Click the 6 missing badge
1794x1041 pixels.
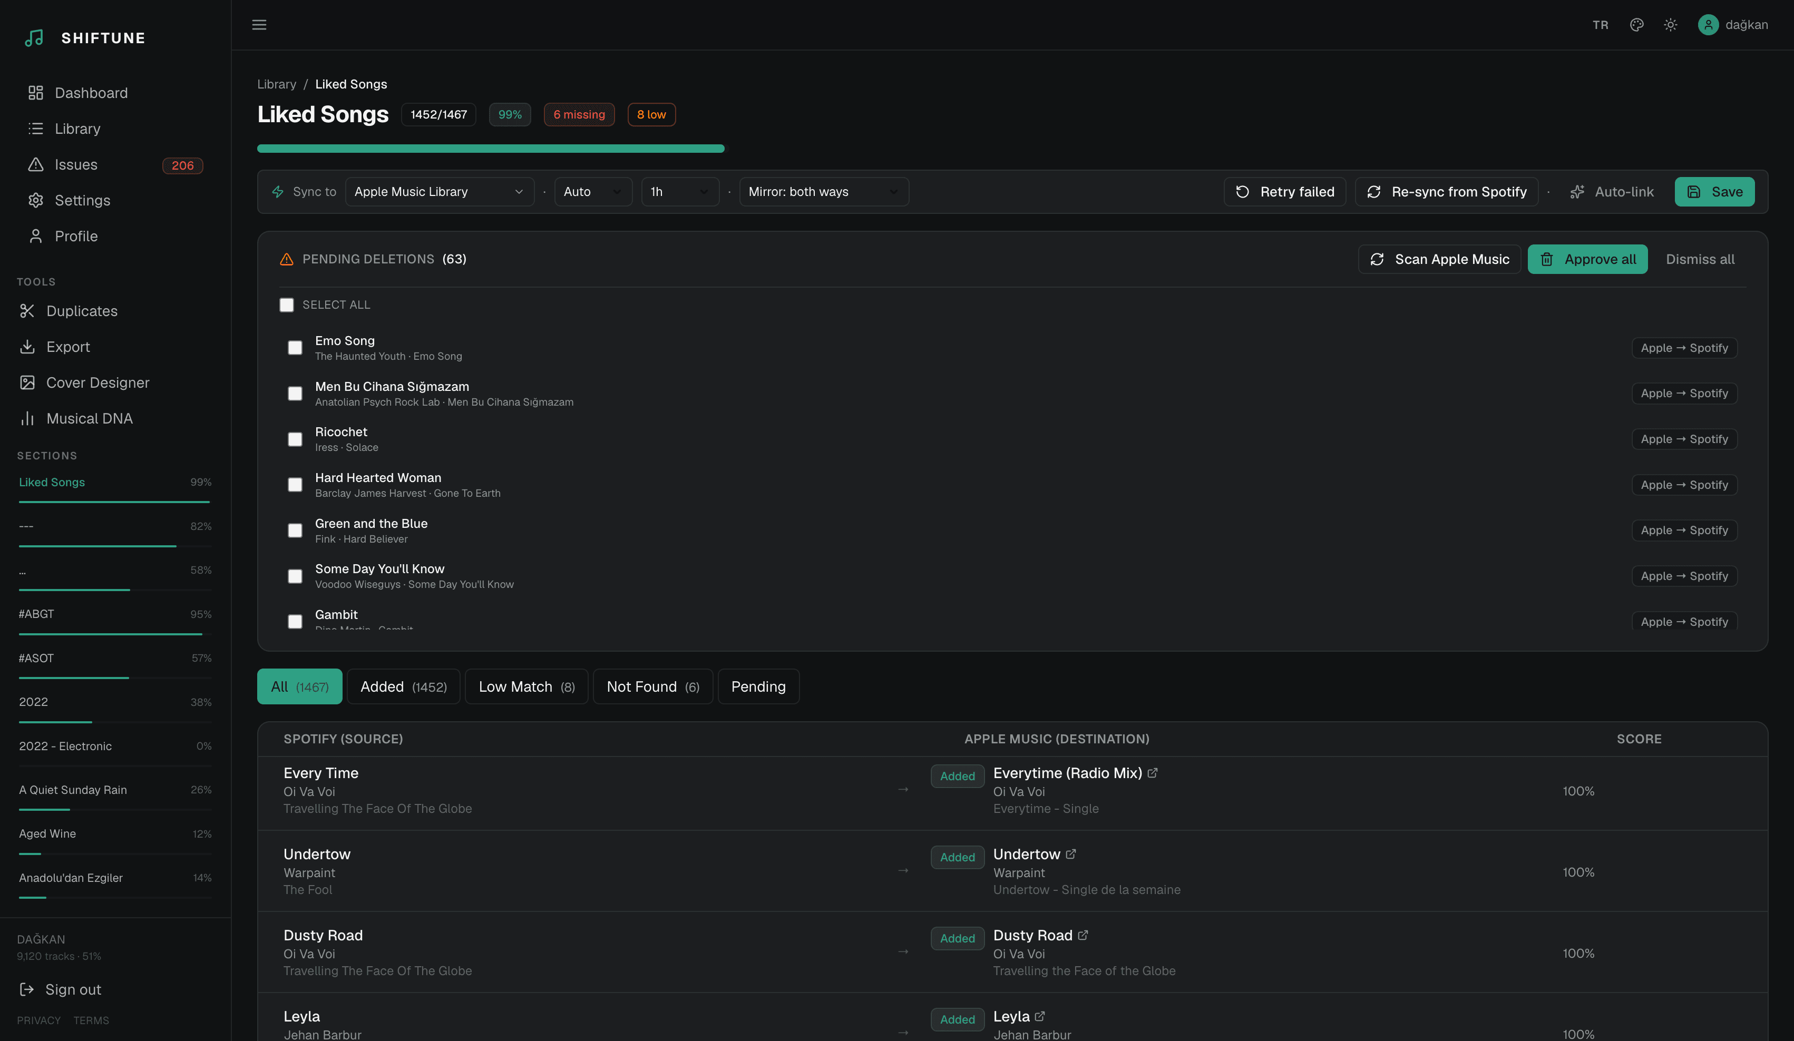[579, 114]
